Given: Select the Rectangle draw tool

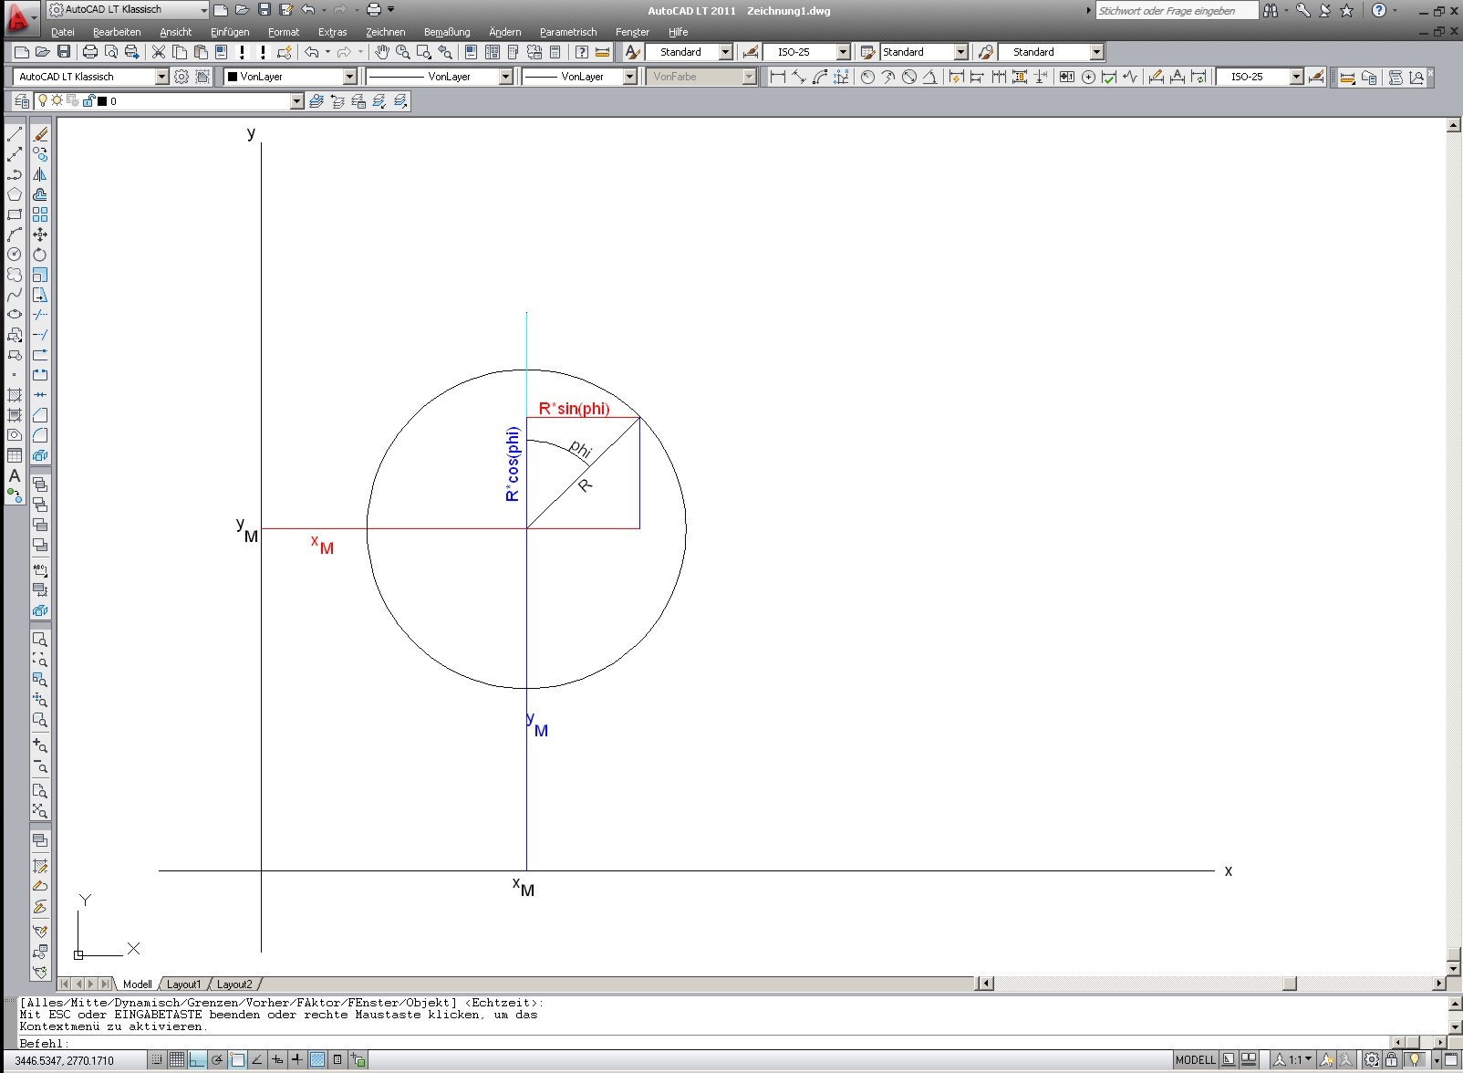Looking at the screenshot, I should point(15,214).
